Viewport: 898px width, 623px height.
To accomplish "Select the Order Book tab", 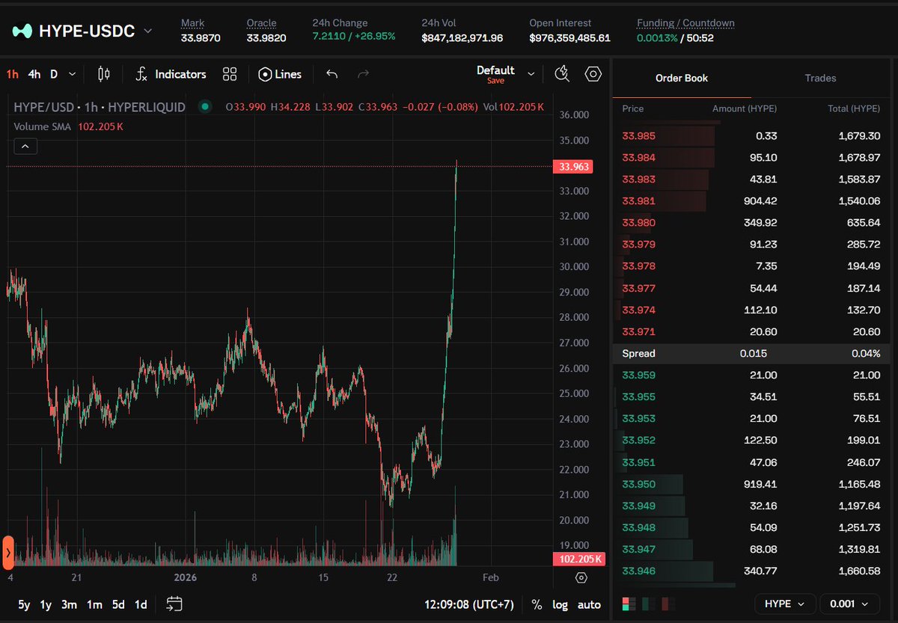I will [681, 78].
